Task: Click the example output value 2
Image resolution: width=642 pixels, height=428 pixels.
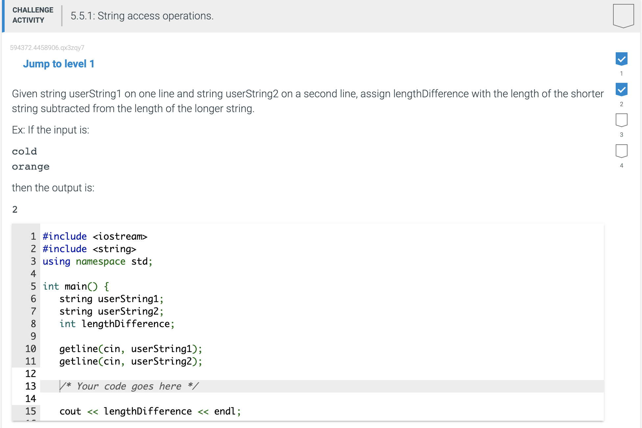Action: tap(14, 209)
